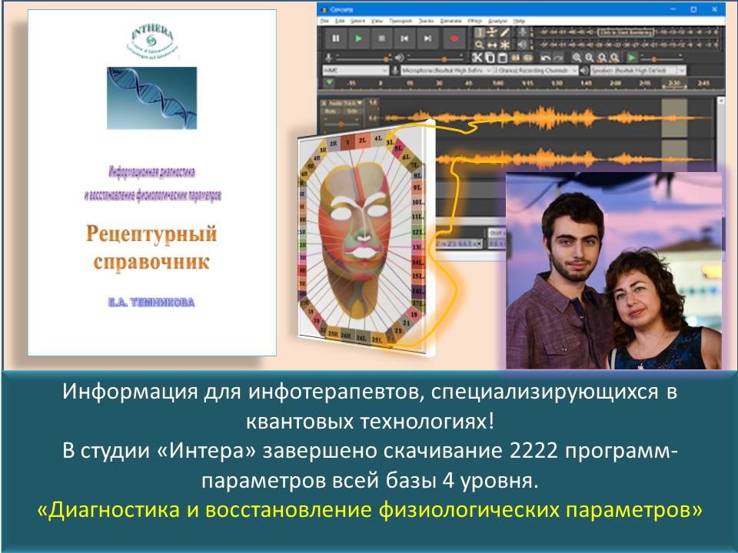738x553 pixels.
Task: Select the Envelope tool
Action: pos(493,32)
